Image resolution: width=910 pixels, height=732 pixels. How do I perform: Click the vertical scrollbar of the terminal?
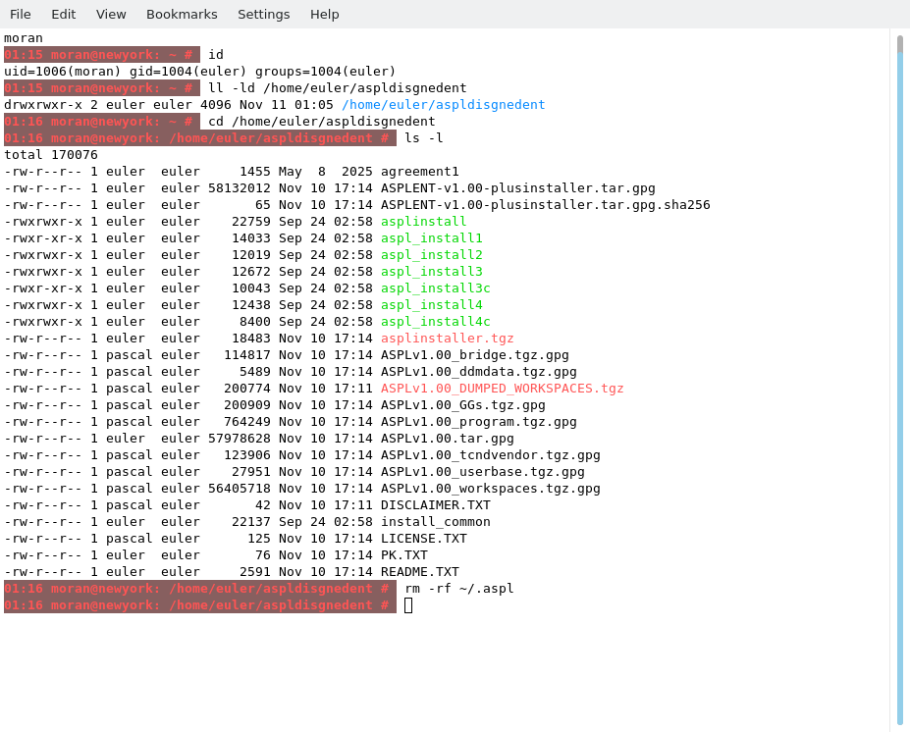(x=899, y=383)
